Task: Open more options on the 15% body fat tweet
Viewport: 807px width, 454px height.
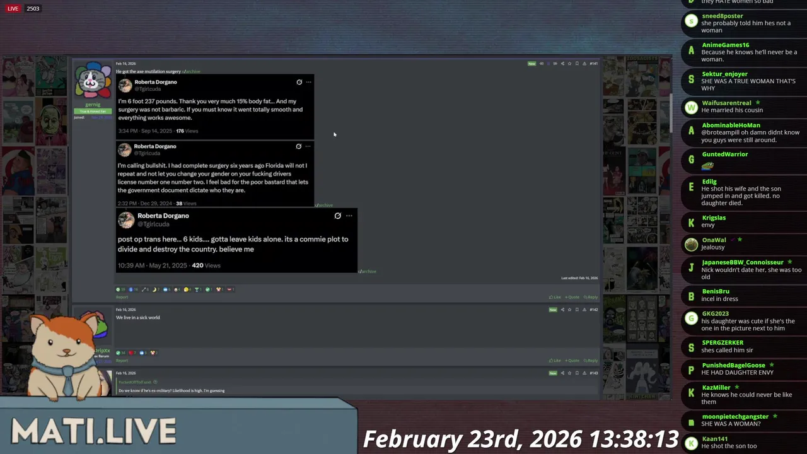Action: tap(308, 82)
